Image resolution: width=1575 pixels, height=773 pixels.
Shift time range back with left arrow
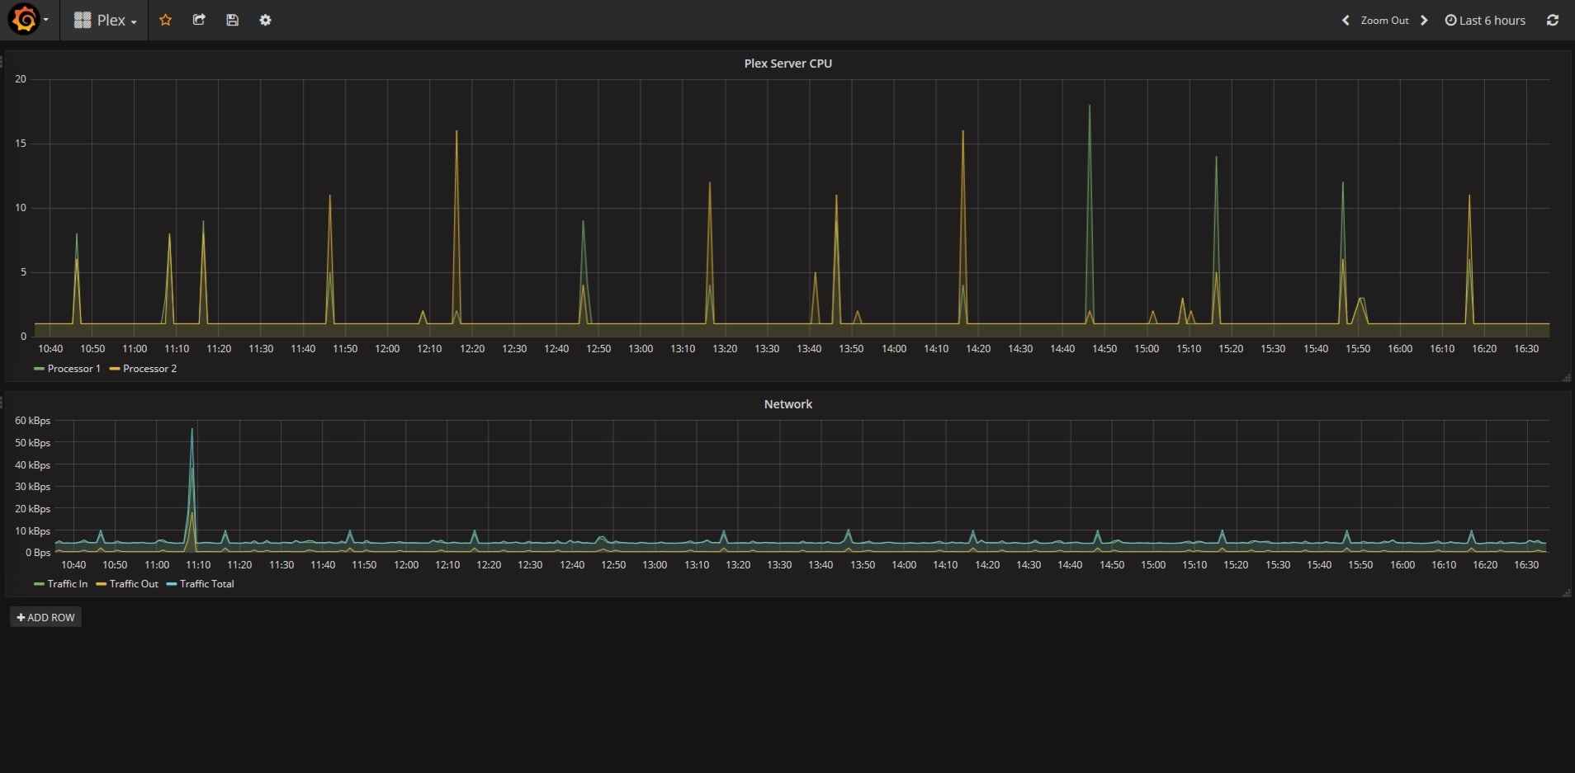[1346, 20]
